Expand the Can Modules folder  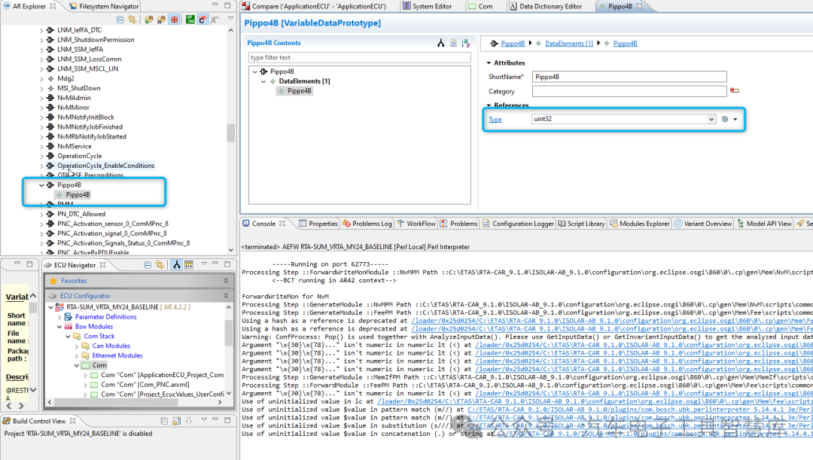pos(77,346)
